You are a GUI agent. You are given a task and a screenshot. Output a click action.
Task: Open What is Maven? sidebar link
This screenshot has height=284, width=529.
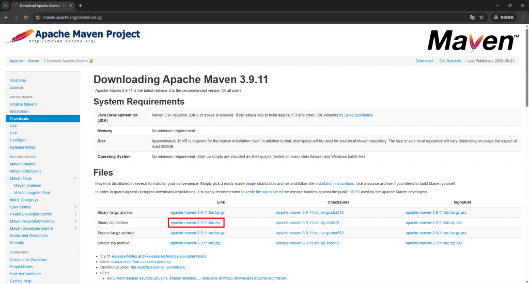[x=24, y=104]
